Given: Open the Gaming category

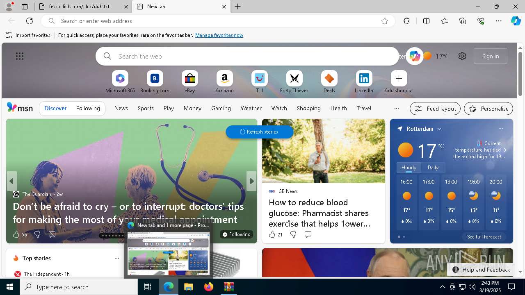Looking at the screenshot, I should (221, 108).
